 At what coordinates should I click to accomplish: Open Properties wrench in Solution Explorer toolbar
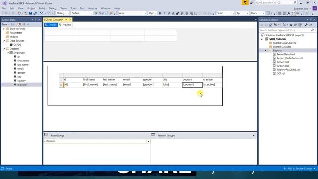pyautogui.click(x=306, y=25)
